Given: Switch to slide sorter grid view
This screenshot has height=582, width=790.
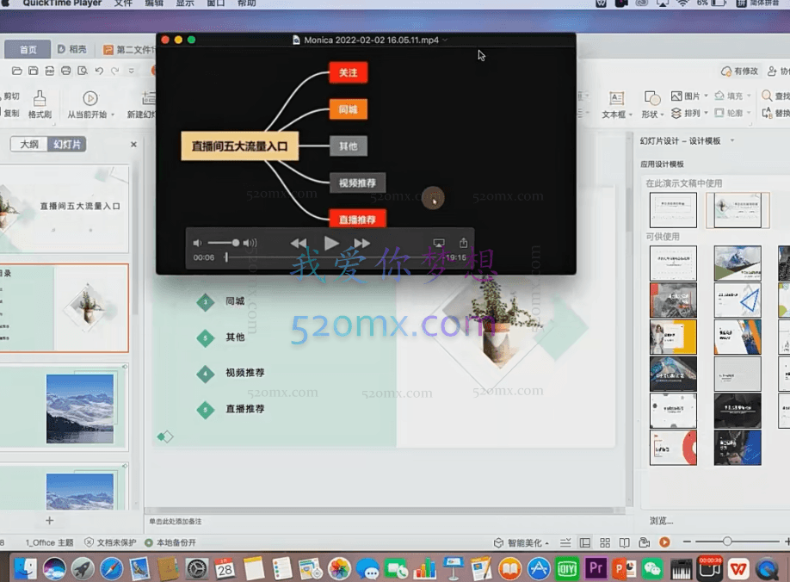Looking at the screenshot, I should click(x=605, y=542).
